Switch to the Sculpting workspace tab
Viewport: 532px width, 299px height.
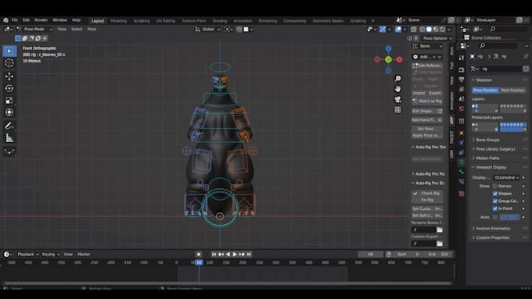[142, 21]
